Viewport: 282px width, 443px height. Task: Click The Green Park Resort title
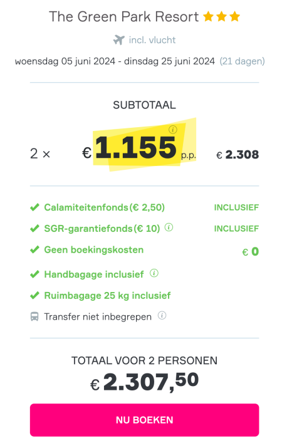[123, 17]
